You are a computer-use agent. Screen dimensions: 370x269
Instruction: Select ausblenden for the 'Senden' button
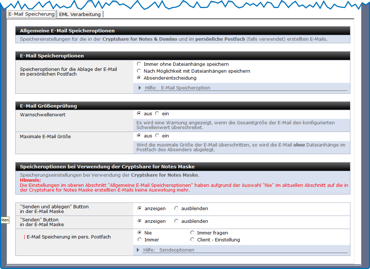pyautogui.click(x=176, y=221)
